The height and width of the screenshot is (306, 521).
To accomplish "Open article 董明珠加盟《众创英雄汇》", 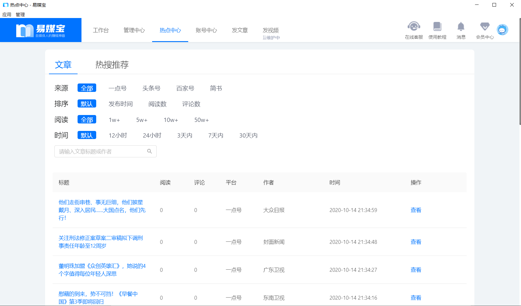I will [102, 270].
